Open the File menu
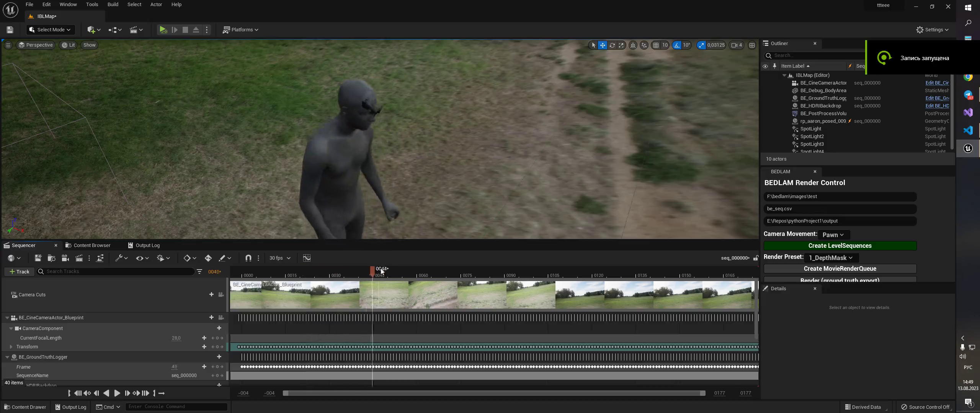The height and width of the screenshot is (413, 980). click(x=29, y=5)
